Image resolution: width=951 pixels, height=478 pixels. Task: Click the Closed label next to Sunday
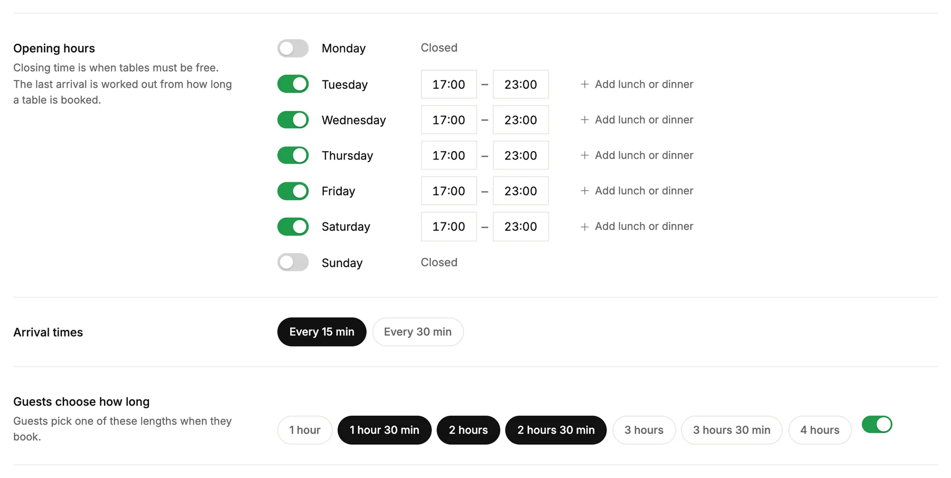[x=439, y=263]
